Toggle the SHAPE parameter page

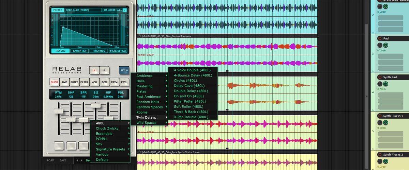tap(74, 82)
